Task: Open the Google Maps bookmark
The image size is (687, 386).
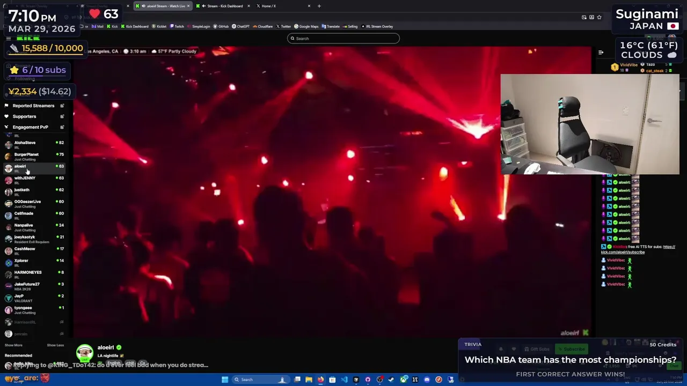Action: pyautogui.click(x=306, y=26)
